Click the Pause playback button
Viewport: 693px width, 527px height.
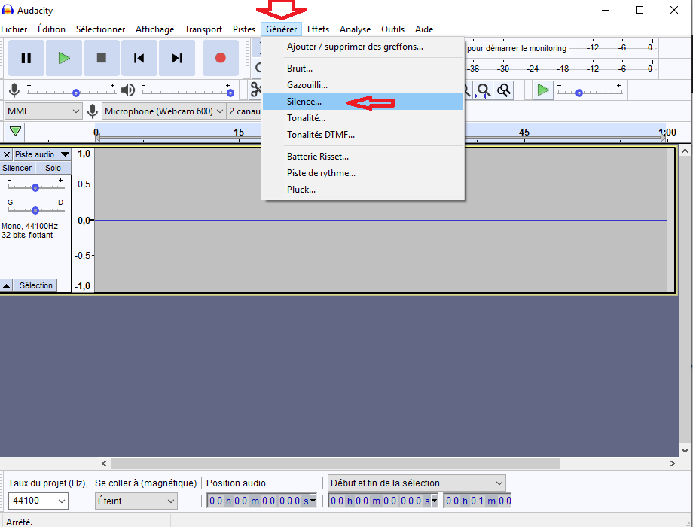pyautogui.click(x=26, y=58)
